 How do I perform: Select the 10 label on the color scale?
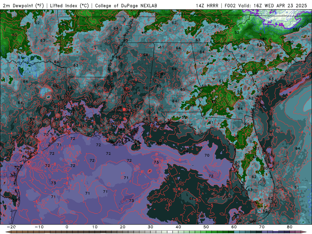click(x=95, y=227)
